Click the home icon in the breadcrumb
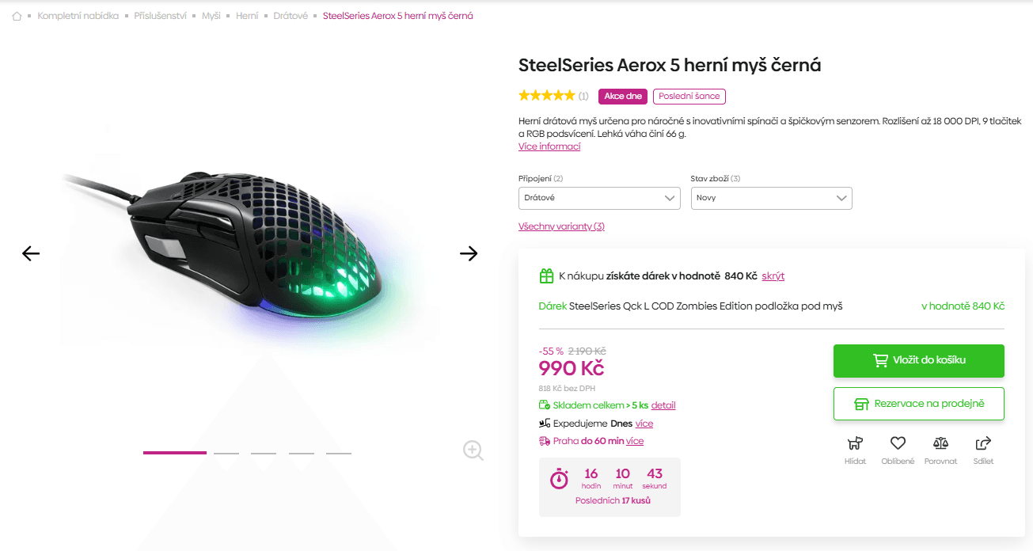This screenshot has height=551, width=1033. [16, 14]
